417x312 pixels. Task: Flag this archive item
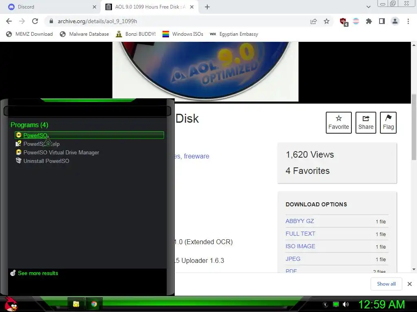click(388, 123)
